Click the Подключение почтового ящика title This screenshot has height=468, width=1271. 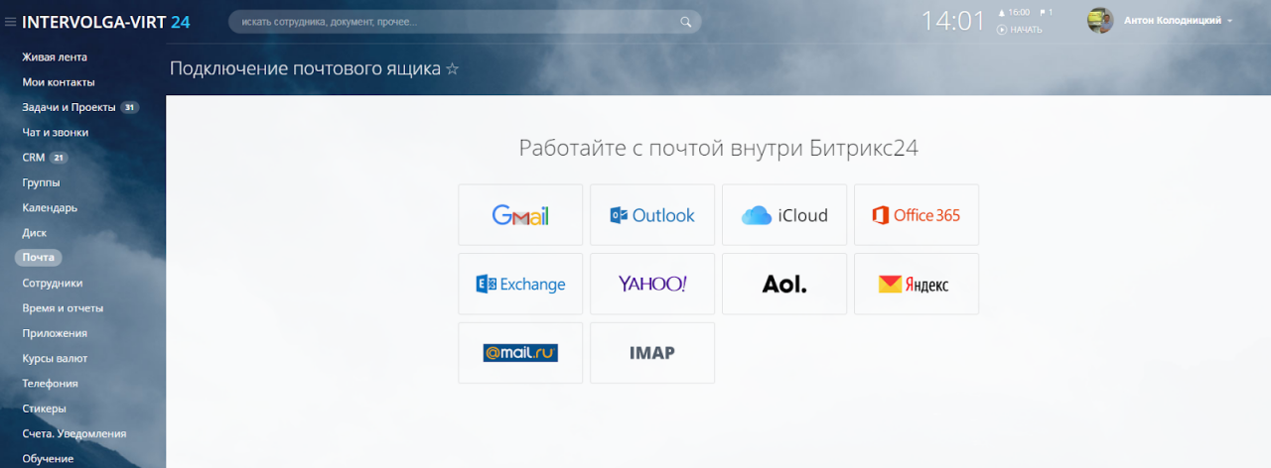pos(306,69)
